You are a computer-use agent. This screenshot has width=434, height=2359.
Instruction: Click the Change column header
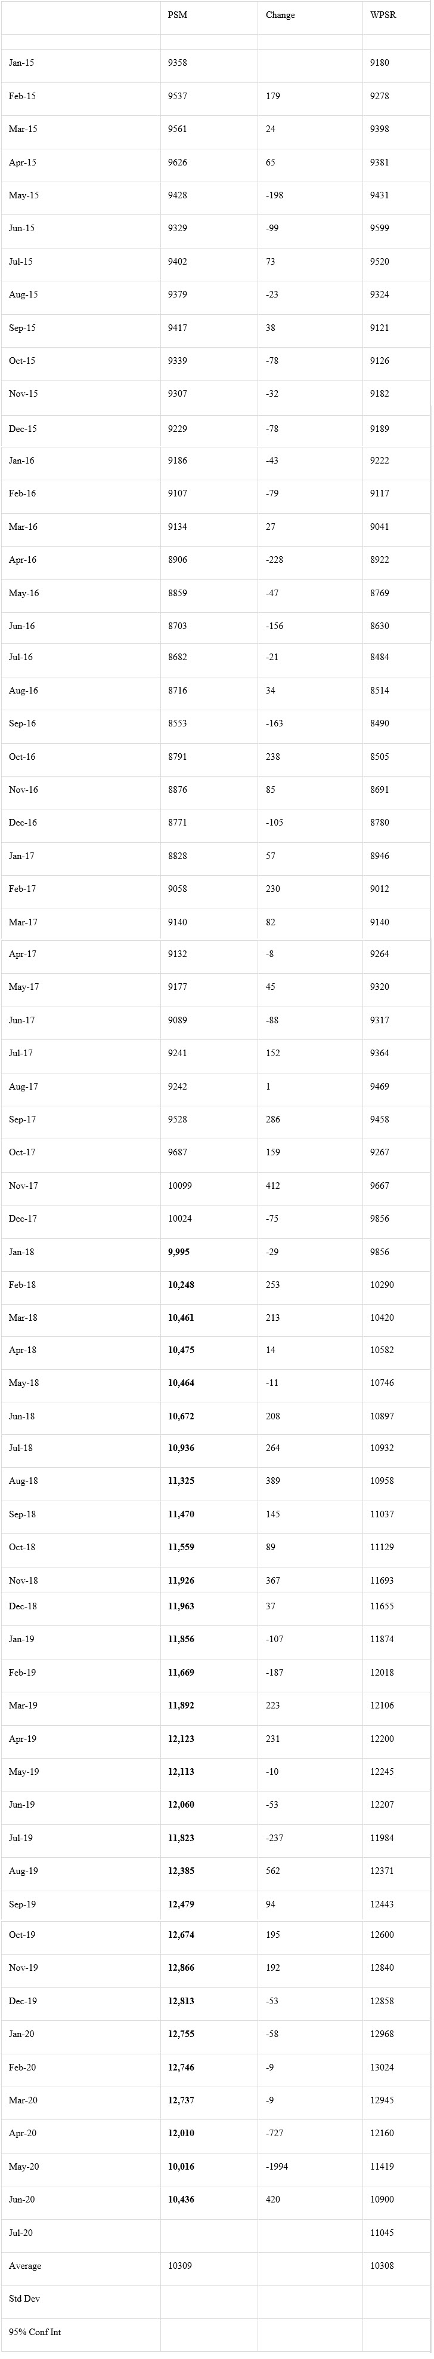(281, 16)
